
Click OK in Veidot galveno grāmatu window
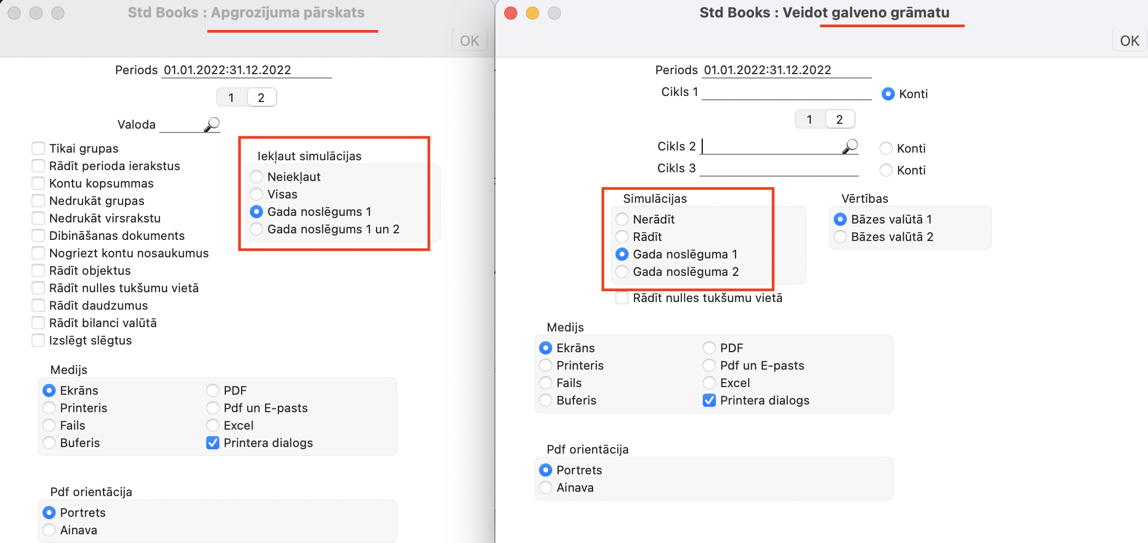1129,41
